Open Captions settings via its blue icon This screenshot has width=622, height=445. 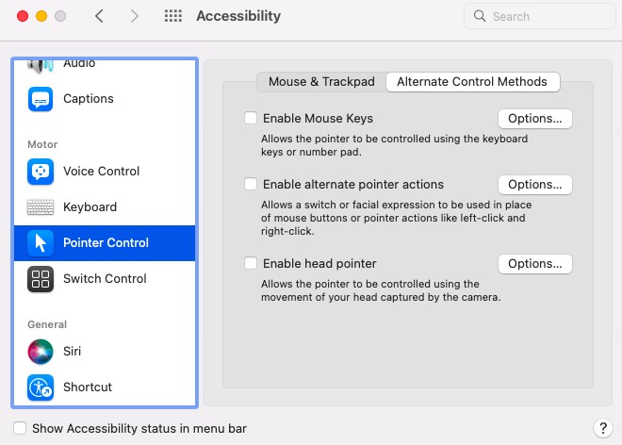tap(41, 99)
